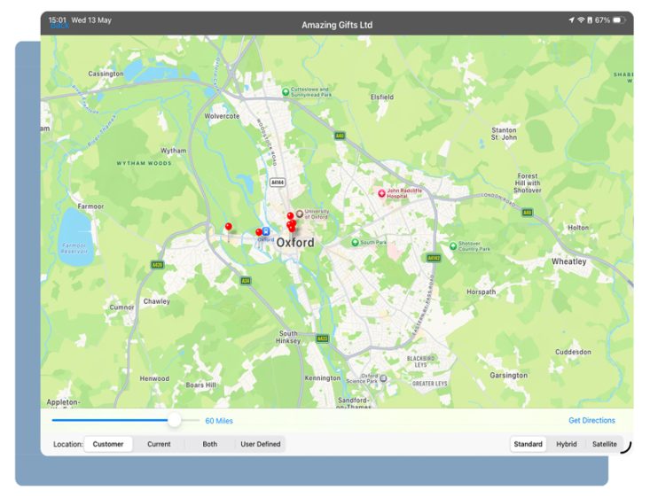
Task: Tap A40 shield near Forest Hill
Action: coord(527,213)
